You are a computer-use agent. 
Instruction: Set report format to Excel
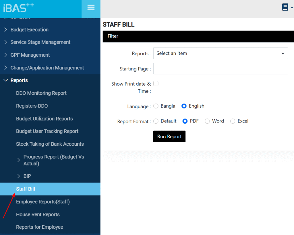pos(233,121)
